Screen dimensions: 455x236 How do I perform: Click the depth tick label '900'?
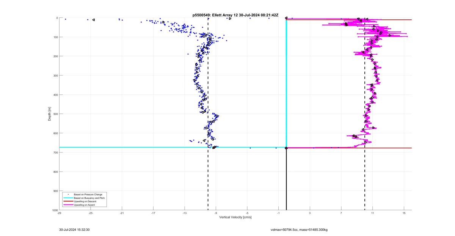pyautogui.click(x=55, y=191)
